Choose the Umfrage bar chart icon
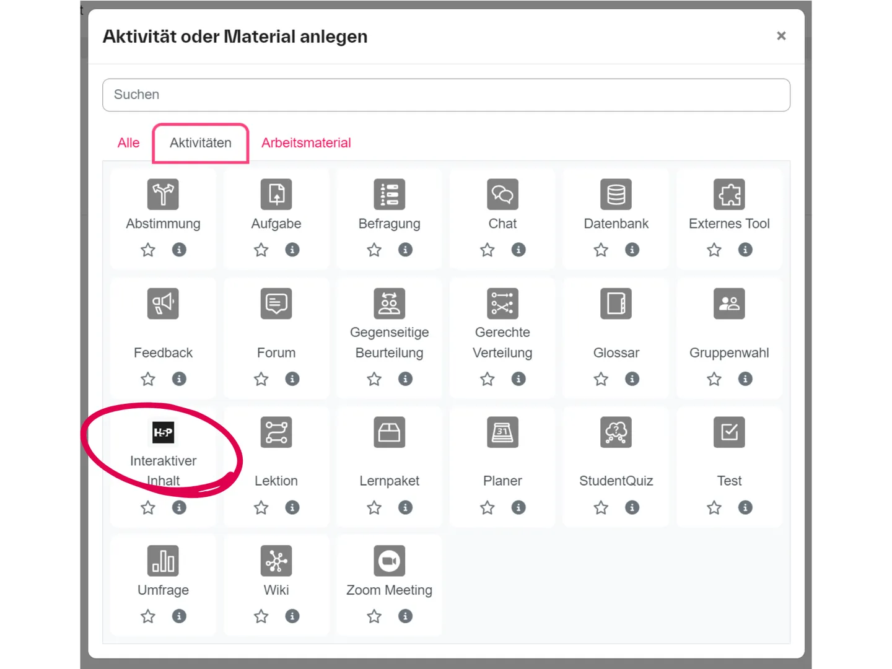Viewport: 892px width, 669px height. [163, 561]
